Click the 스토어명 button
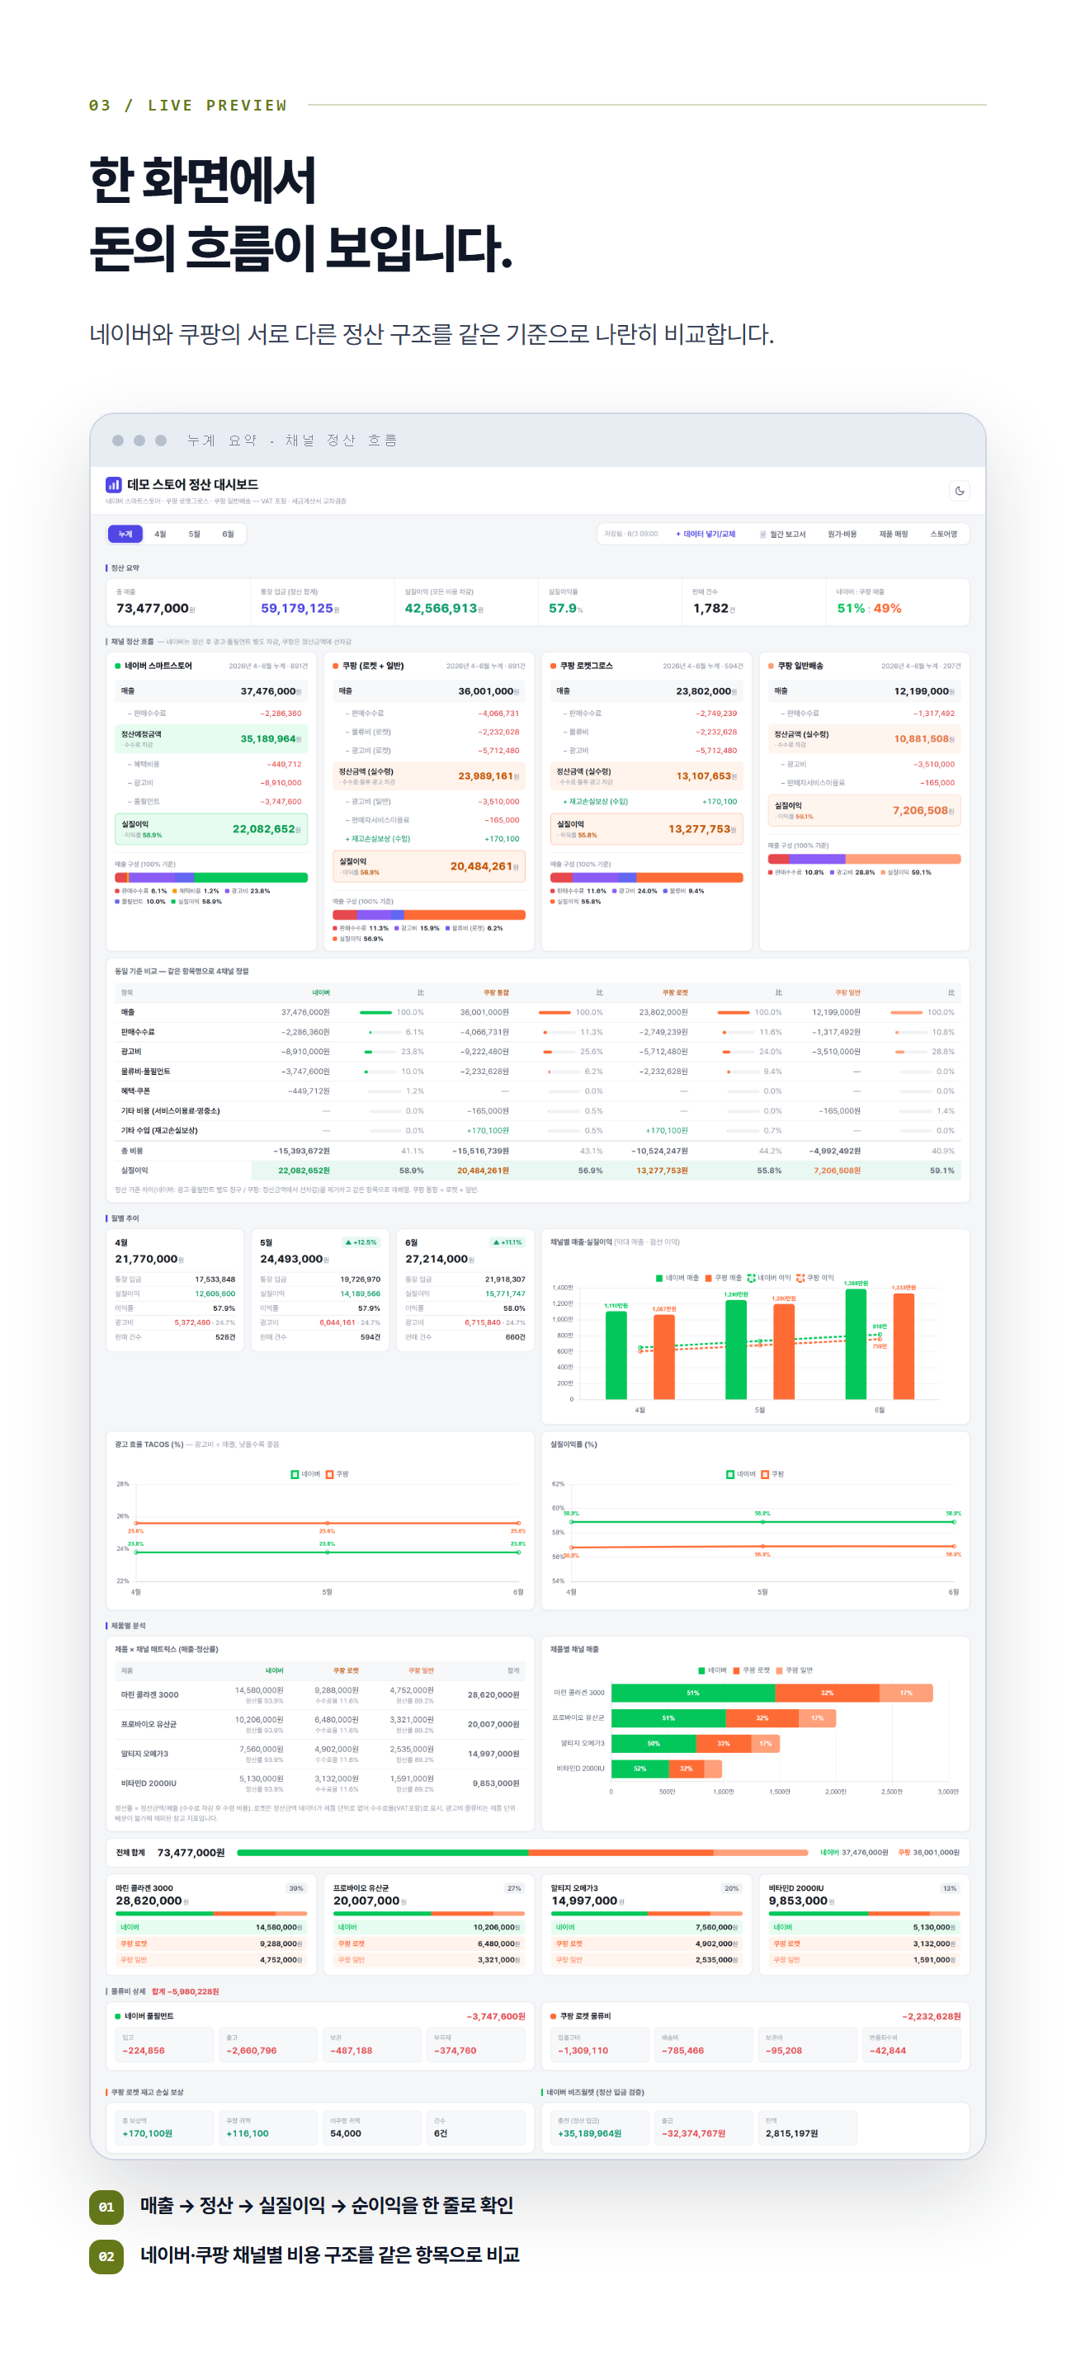Viewport: 1076px width, 2370px height. tap(943, 534)
